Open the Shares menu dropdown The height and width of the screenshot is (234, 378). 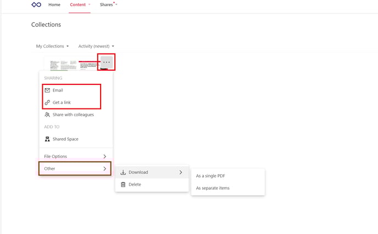click(x=108, y=5)
